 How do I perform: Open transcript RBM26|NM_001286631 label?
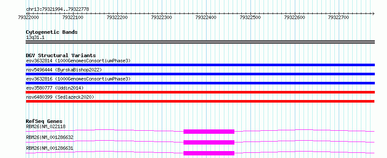coord(50,148)
